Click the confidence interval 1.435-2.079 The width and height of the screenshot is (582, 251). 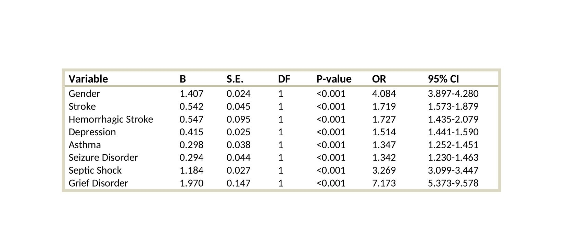(x=453, y=120)
